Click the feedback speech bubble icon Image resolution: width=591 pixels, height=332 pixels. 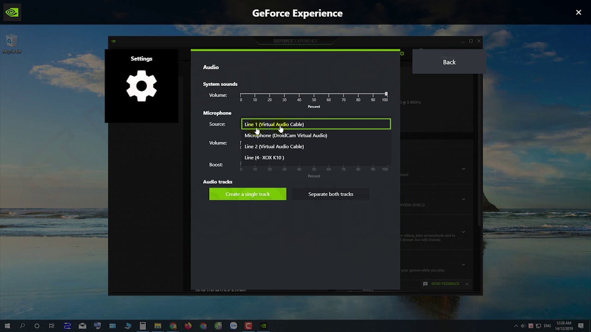point(425,284)
